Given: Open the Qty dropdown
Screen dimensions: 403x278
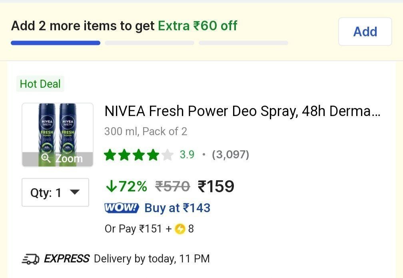Looking at the screenshot, I should (x=55, y=193).
